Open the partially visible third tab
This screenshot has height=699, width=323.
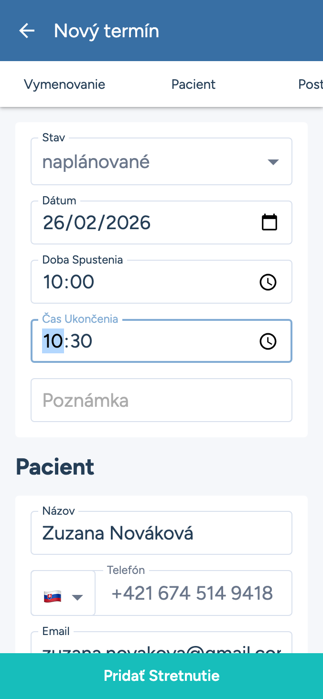point(310,85)
